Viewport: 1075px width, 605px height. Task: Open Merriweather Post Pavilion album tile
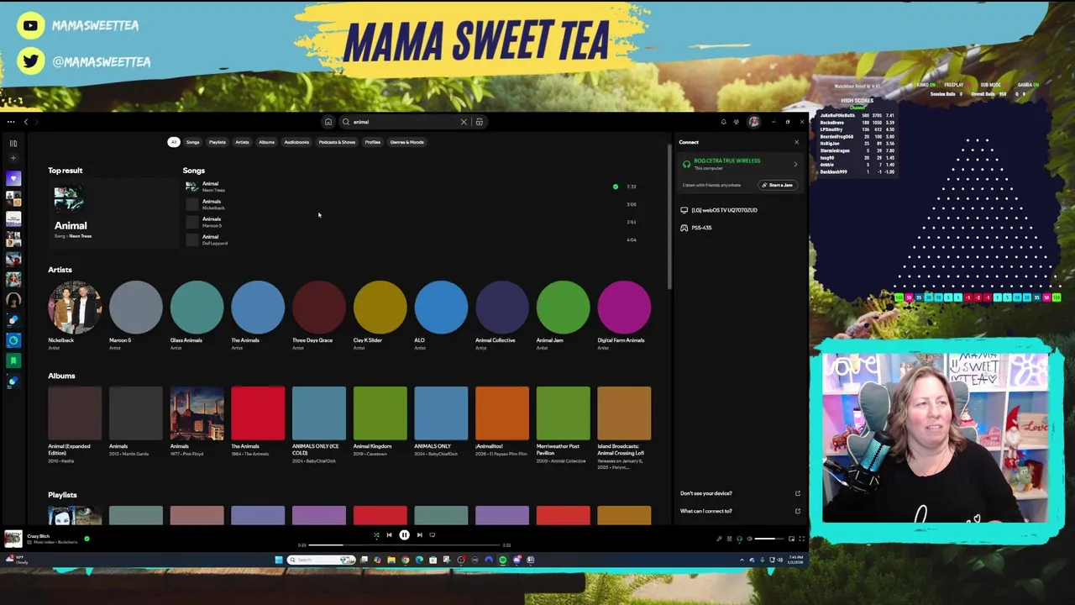tap(564, 413)
